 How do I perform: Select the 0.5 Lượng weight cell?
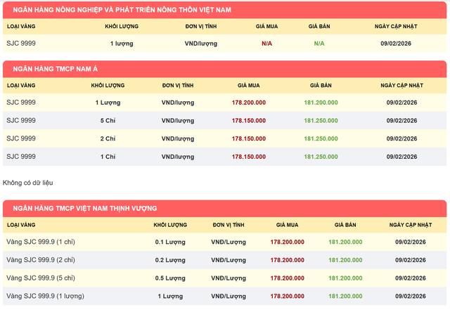pyautogui.click(x=169, y=278)
